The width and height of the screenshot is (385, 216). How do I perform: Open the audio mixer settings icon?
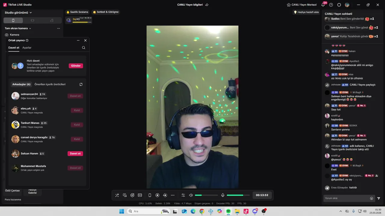click(x=183, y=195)
